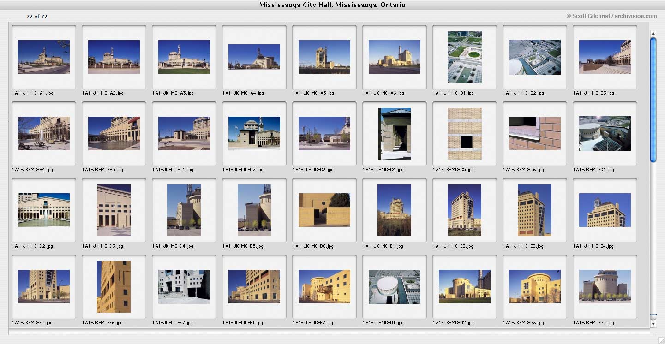The width and height of the screenshot is (665, 344).
Task: Click thumbnail 1A1-JK-MC-E4.jpg
Action: click(x=605, y=210)
